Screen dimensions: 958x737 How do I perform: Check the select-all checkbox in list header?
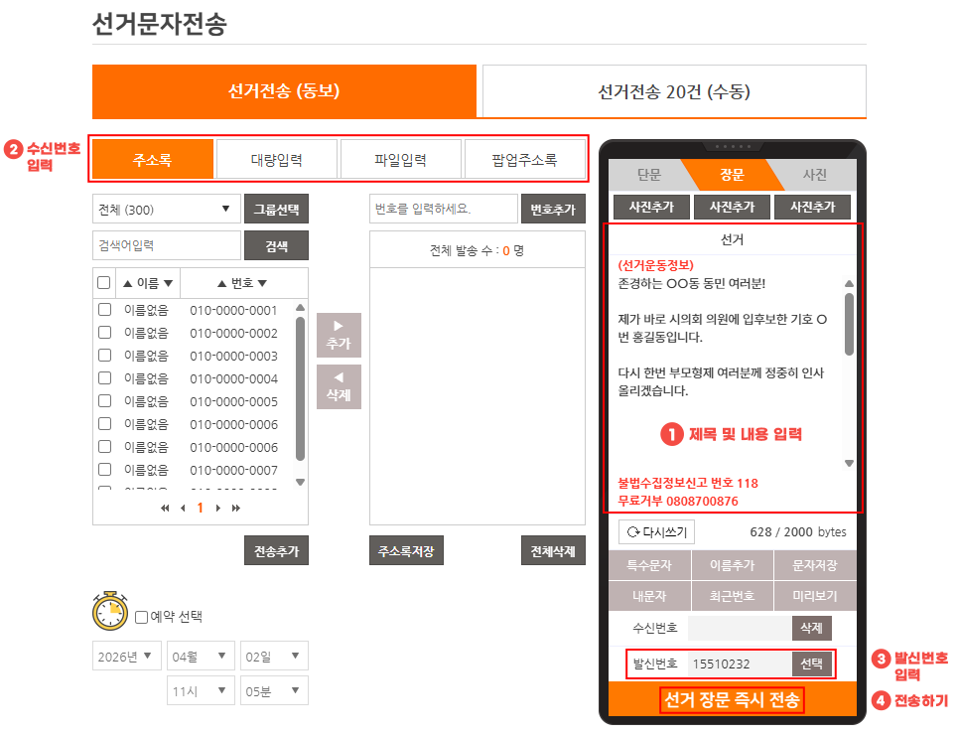tap(104, 283)
